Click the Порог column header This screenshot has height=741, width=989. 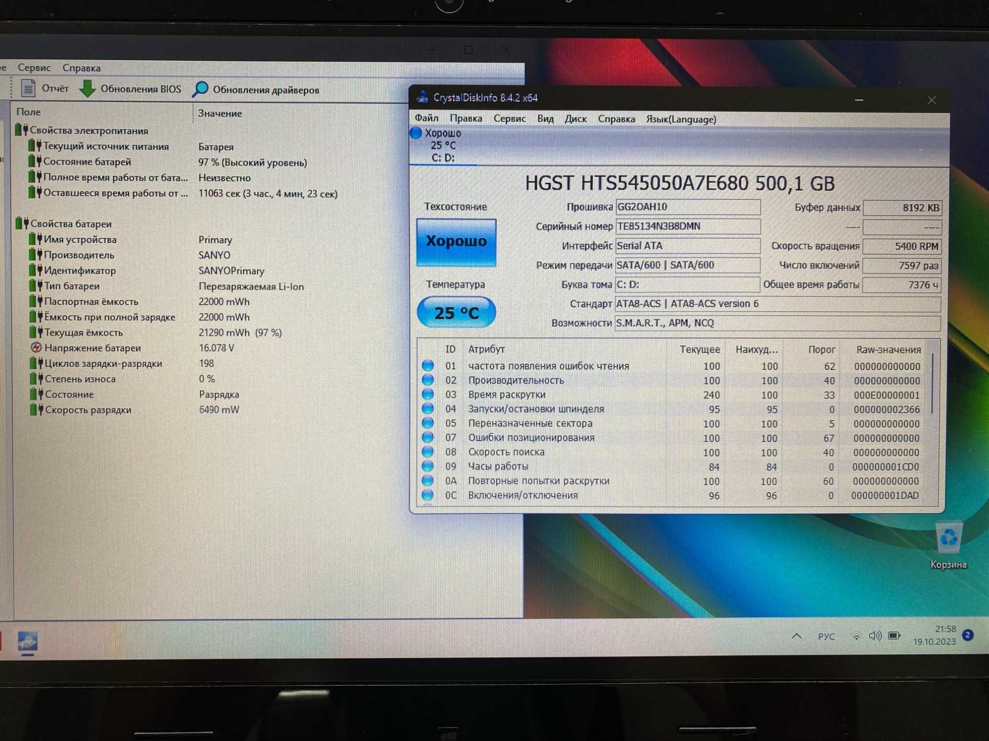[x=821, y=350]
